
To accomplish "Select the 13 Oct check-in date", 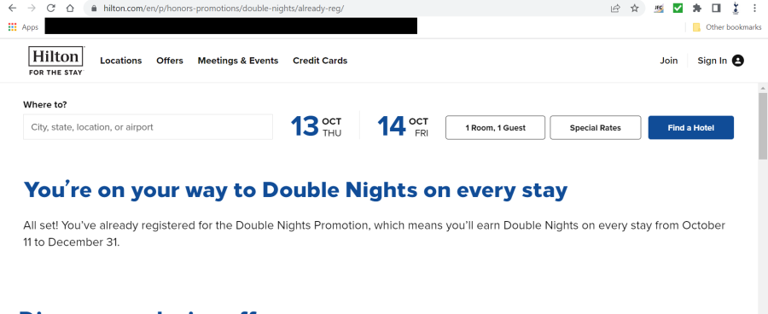I will [316, 127].
